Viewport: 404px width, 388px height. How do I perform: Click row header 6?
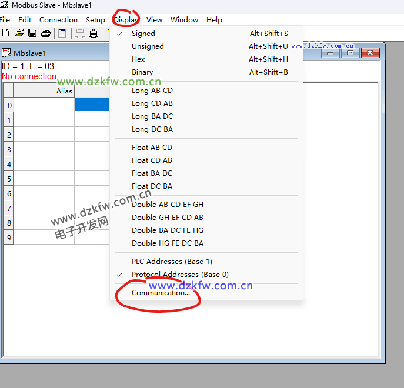click(9, 193)
